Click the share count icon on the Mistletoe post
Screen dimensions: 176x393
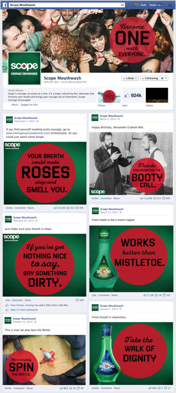coord(164,295)
